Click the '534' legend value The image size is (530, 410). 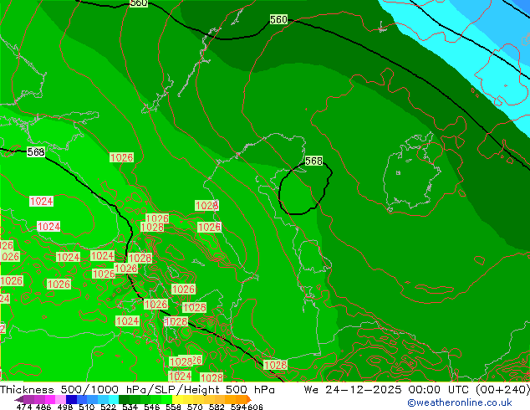(x=130, y=407)
